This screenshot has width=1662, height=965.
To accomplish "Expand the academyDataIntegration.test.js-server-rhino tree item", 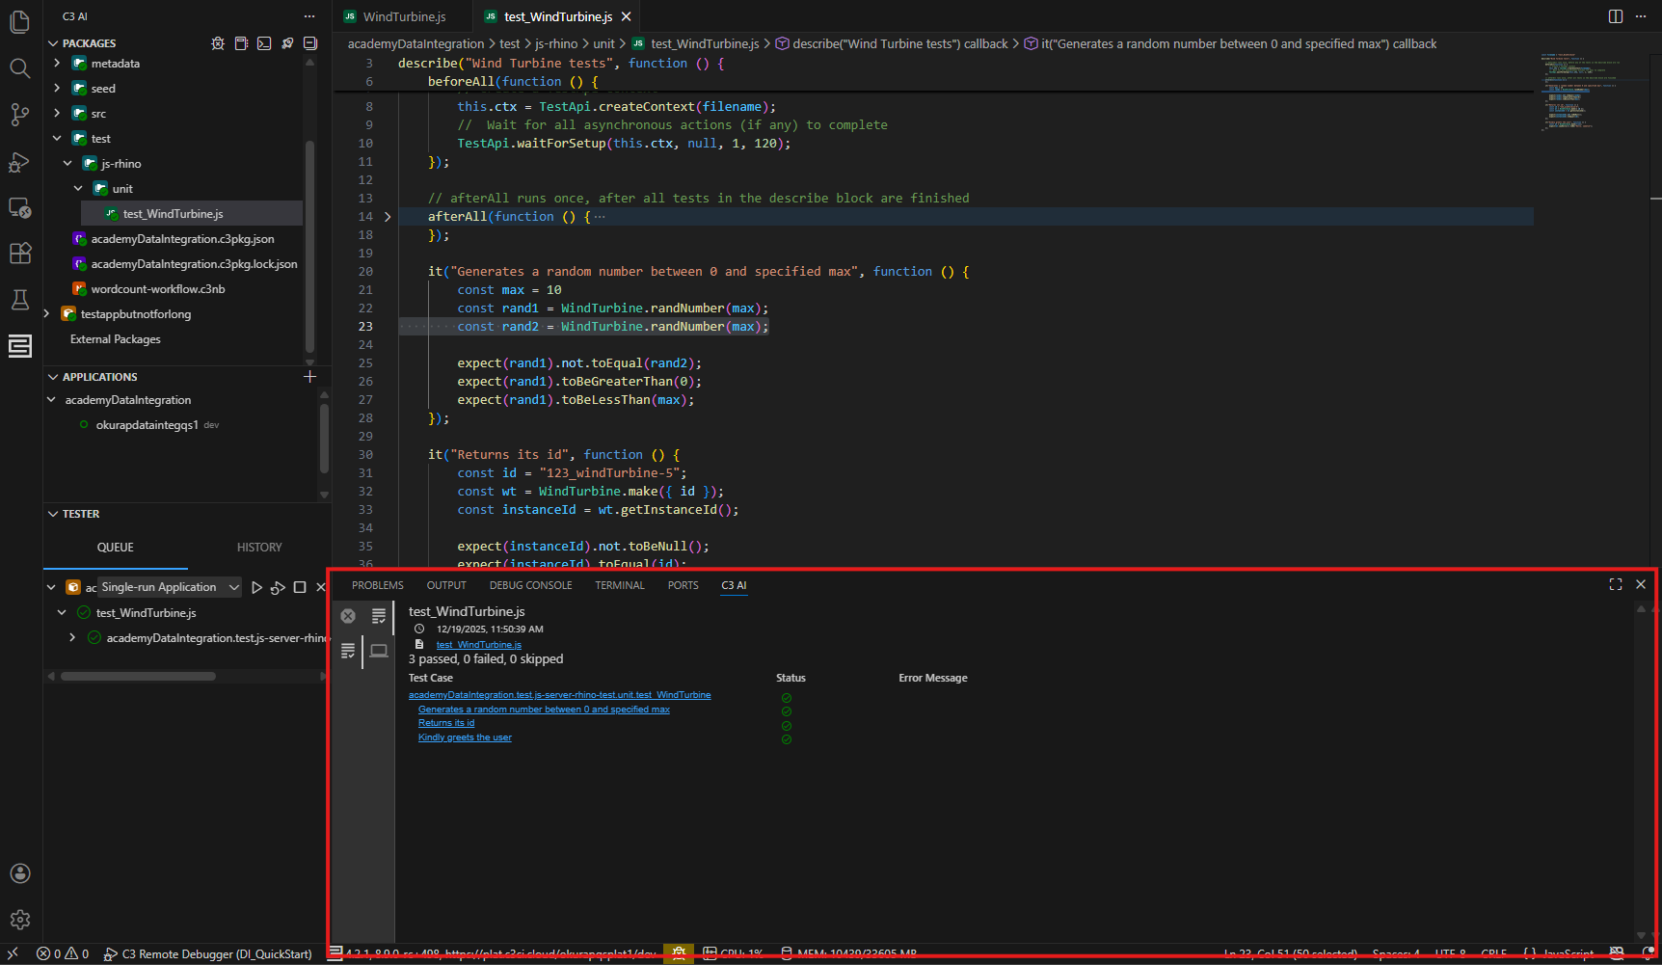I will (71, 637).
